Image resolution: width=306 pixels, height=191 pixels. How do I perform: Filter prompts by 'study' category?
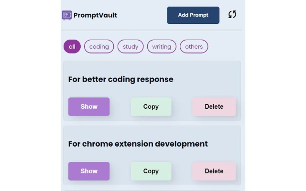click(130, 47)
